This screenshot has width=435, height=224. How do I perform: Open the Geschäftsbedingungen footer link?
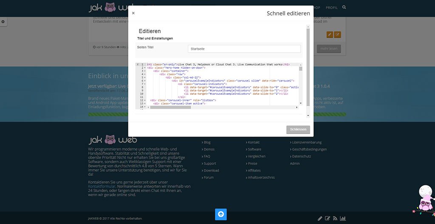pyautogui.click(x=309, y=149)
